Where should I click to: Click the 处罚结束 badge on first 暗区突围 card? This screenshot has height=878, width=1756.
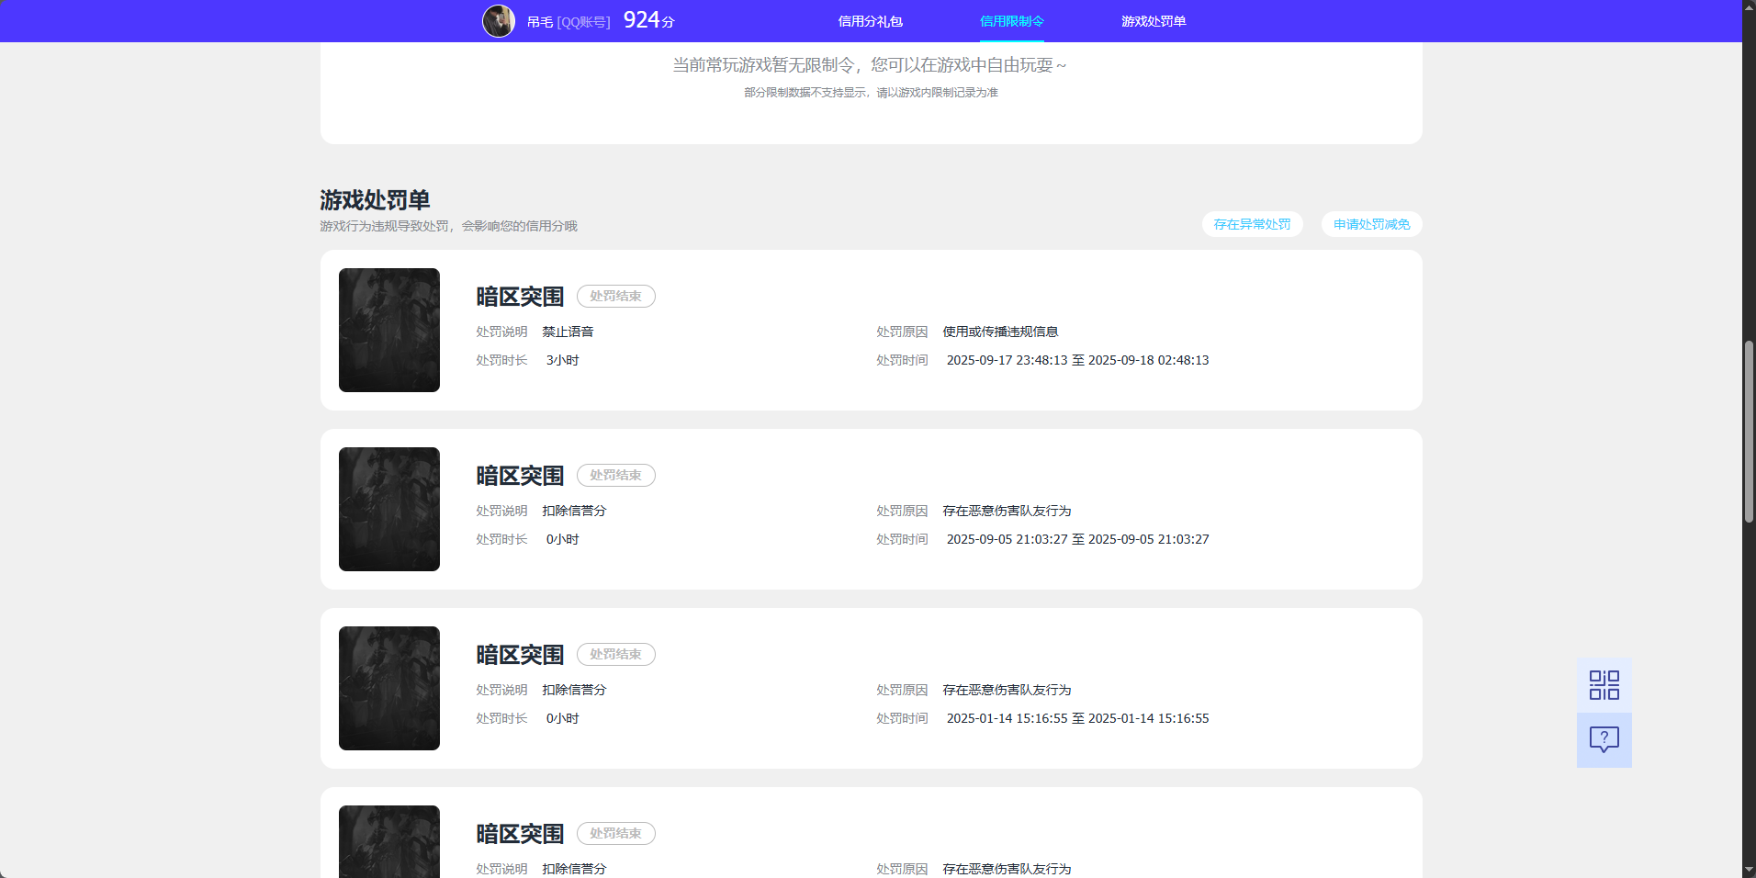[615, 296]
